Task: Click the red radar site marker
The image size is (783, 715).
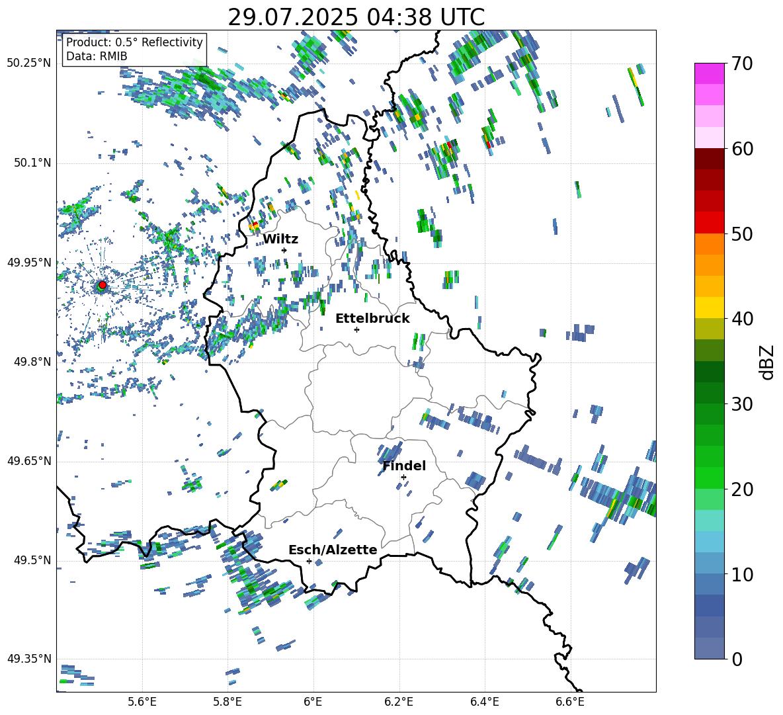Action: click(103, 285)
